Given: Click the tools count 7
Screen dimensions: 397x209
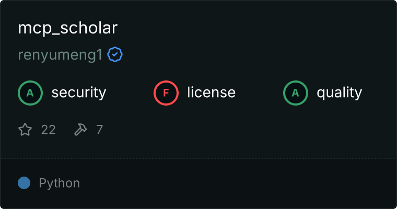Looking at the screenshot, I should (x=99, y=130).
